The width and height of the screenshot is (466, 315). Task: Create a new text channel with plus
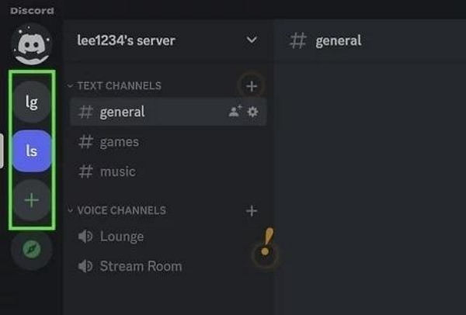coord(251,86)
